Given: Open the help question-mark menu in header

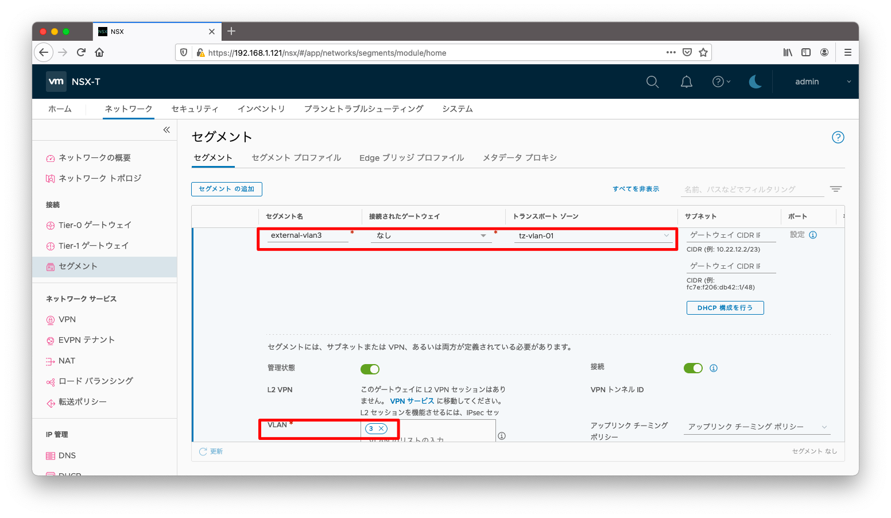Looking at the screenshot, I should click(x=721, y=82).
